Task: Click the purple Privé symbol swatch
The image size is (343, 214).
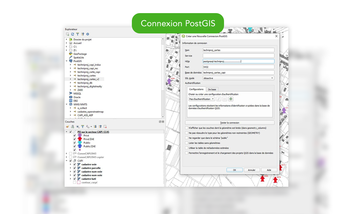Action: click(x=80, y=136)
